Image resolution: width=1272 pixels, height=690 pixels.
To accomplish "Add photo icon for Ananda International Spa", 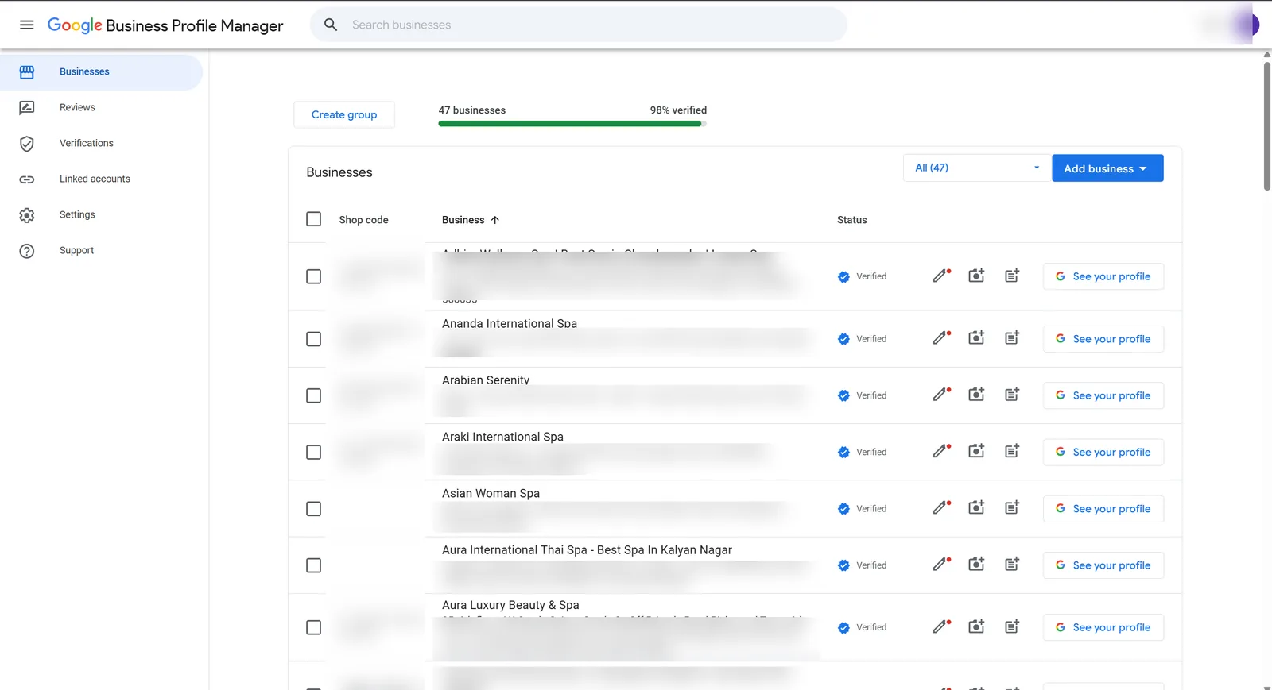I will [976, 338].
